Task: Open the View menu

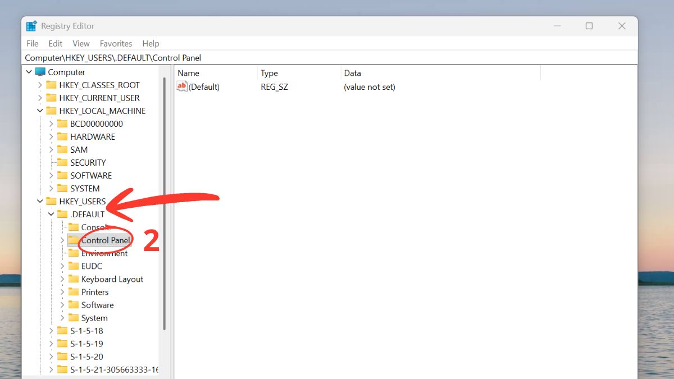Action: (81, 43)
